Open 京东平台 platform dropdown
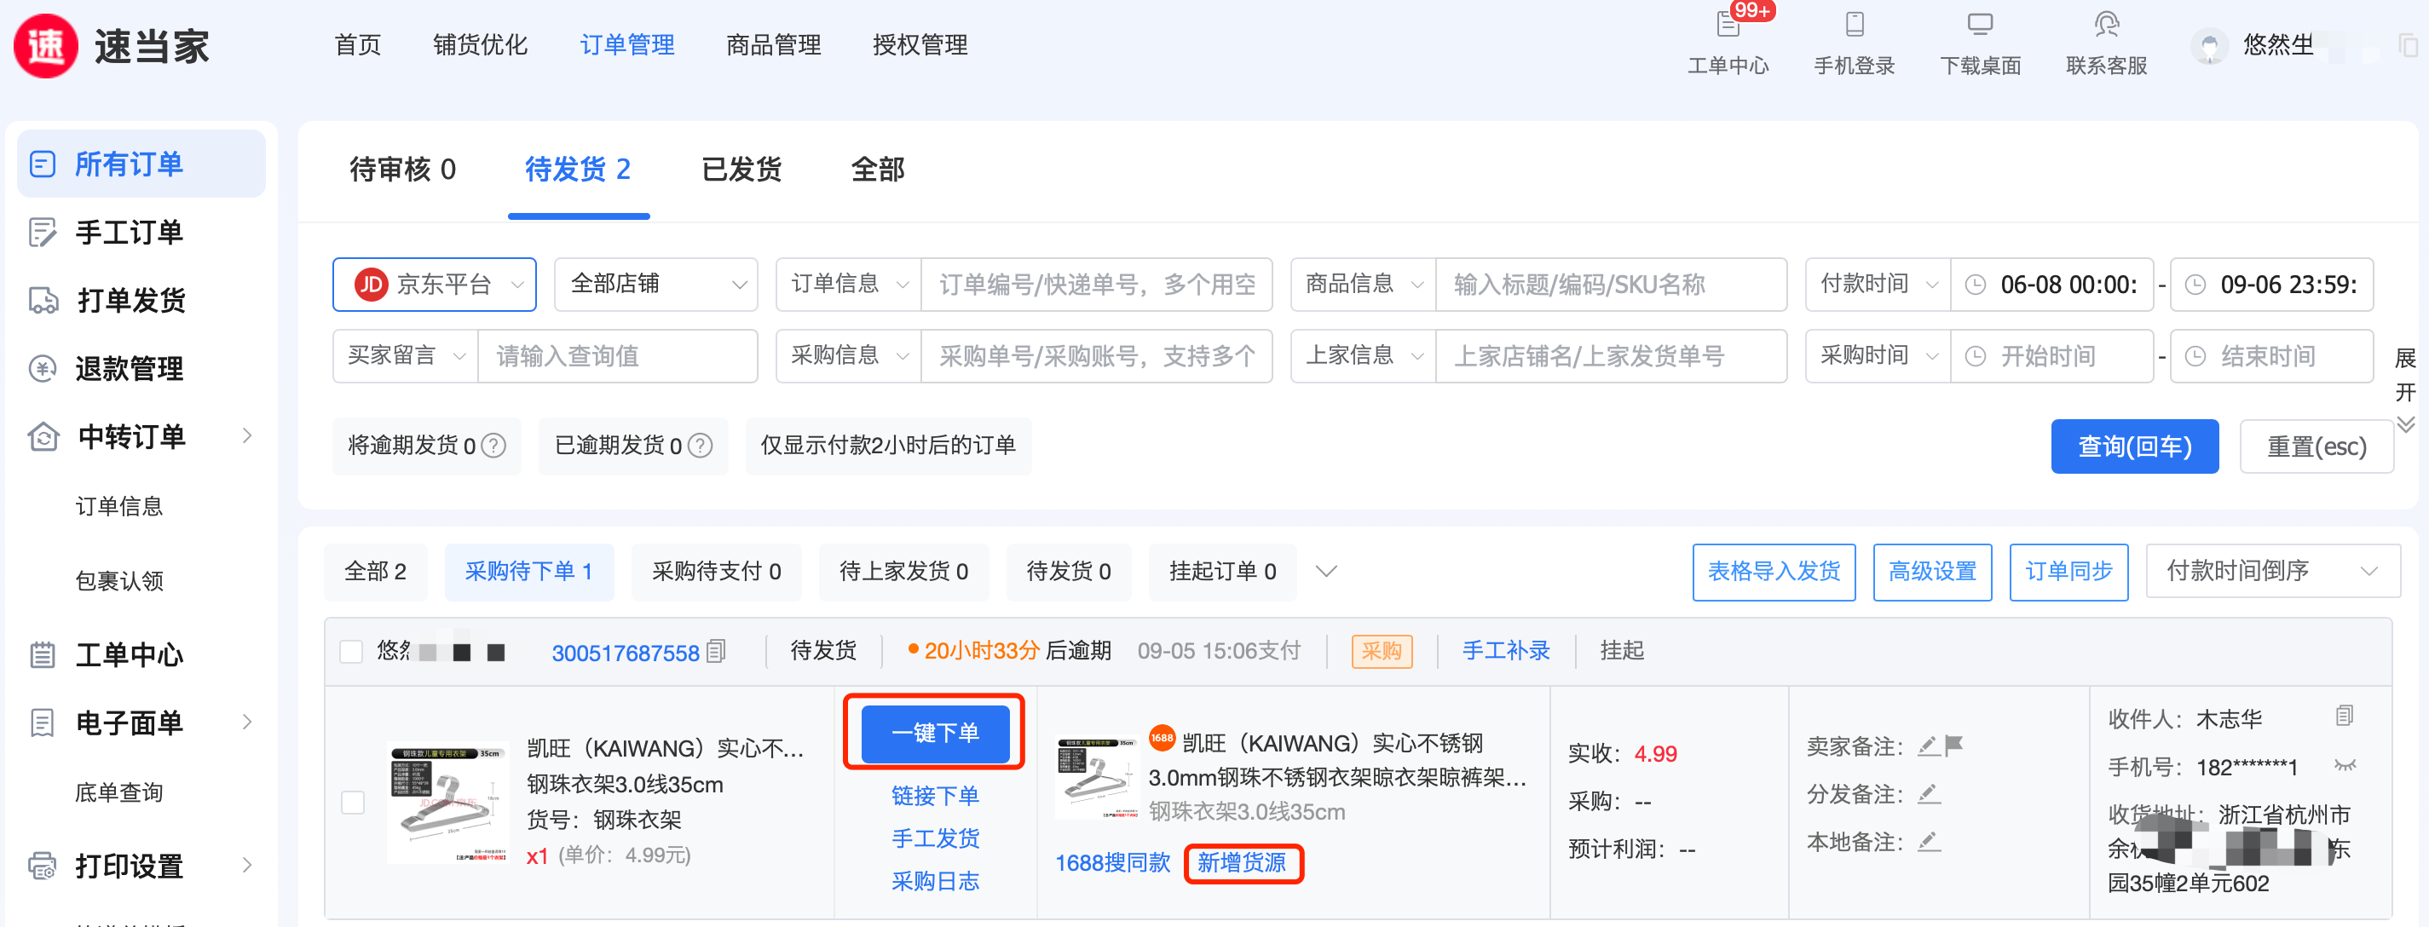Viewport: 2429px width, 927px height. pos(435,285)
